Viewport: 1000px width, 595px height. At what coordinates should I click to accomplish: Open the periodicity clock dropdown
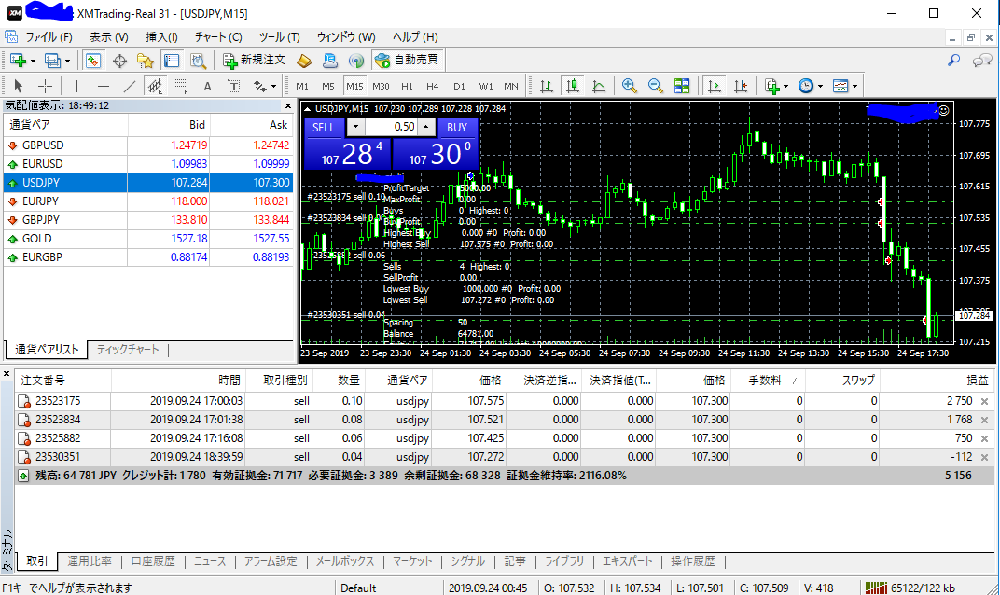(810, 86)
